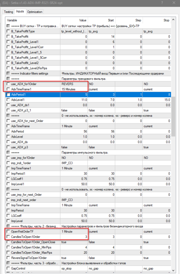Image resolution: width=180 pixels, height=274 pixels.
Task: Edit AdxPeriod1 value 5
Action: (74, 95)
